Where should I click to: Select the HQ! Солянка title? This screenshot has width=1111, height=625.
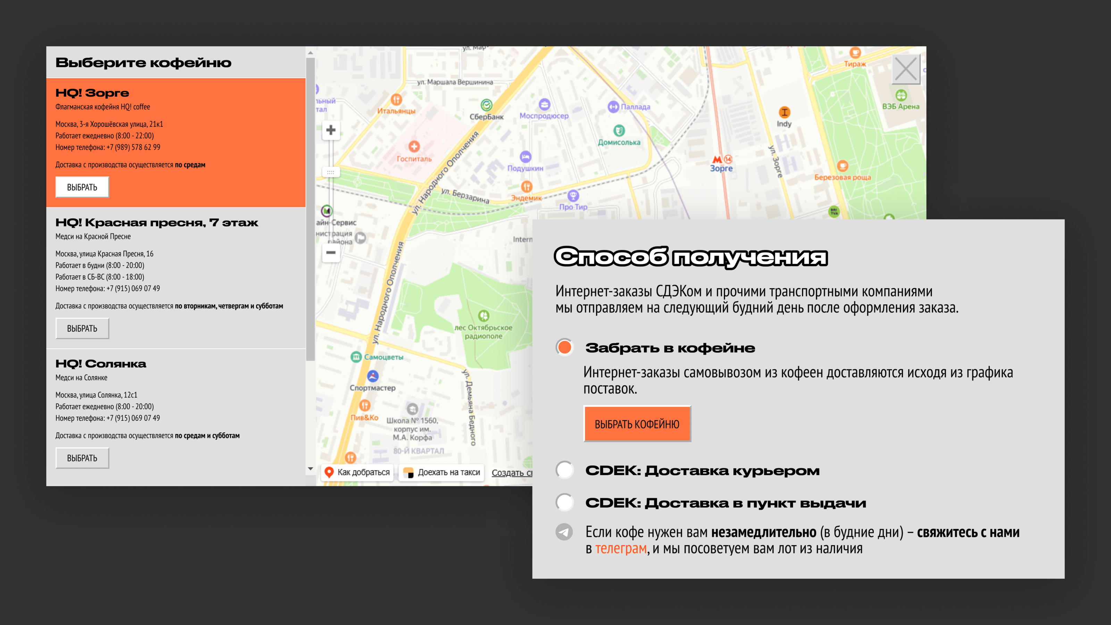click(101, 364)
